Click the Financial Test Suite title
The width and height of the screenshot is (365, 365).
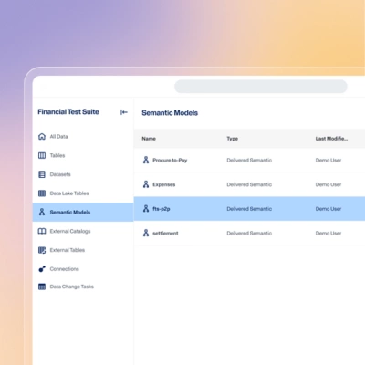point(68,112)
